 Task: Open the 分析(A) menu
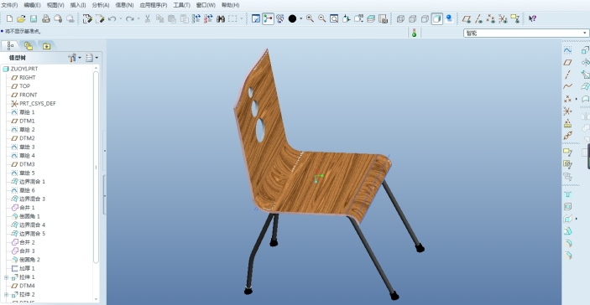click(x=101, y=5)
